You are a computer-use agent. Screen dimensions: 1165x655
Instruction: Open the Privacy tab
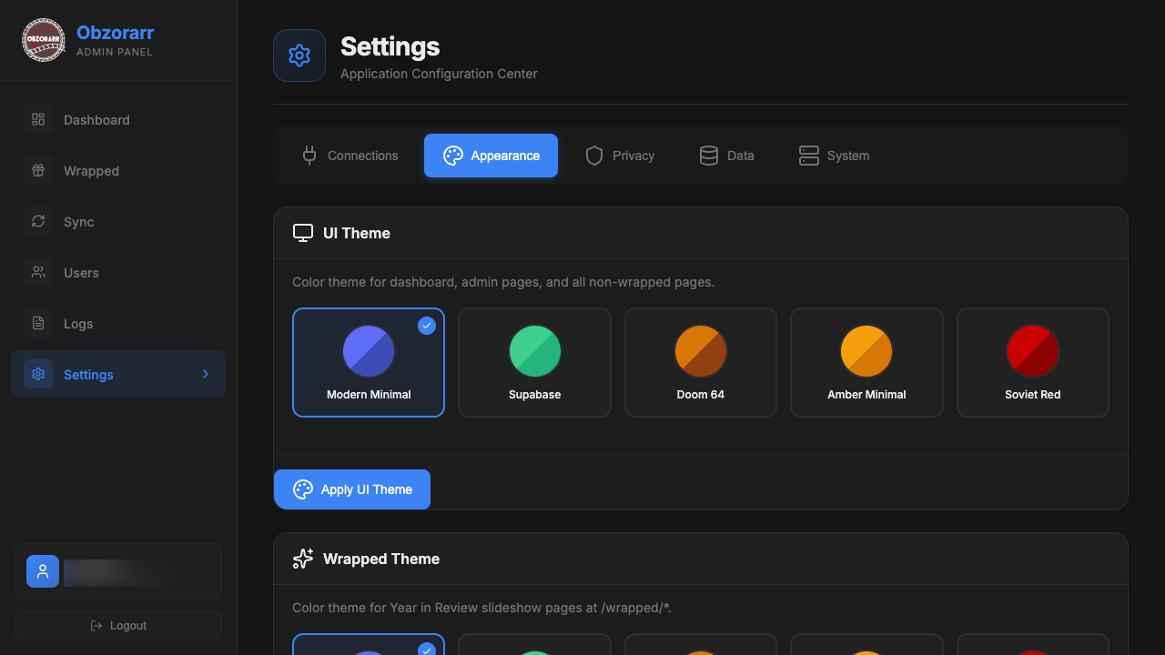pos(620,156)
